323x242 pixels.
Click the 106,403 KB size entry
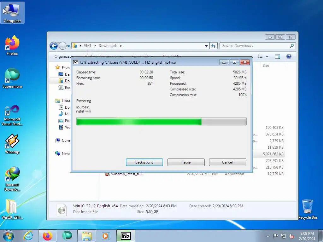click(274, 127)
